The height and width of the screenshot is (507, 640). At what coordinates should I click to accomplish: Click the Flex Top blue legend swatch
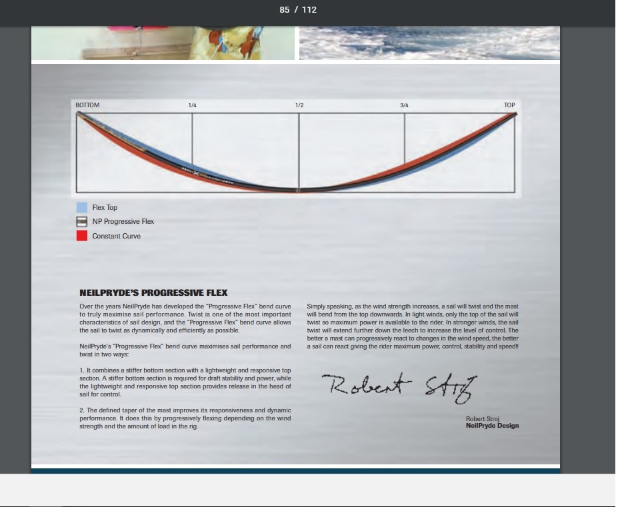82,207
